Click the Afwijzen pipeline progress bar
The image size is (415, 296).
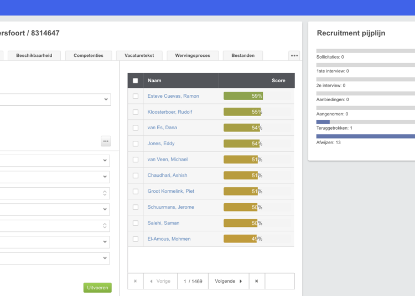coord(365,136)
